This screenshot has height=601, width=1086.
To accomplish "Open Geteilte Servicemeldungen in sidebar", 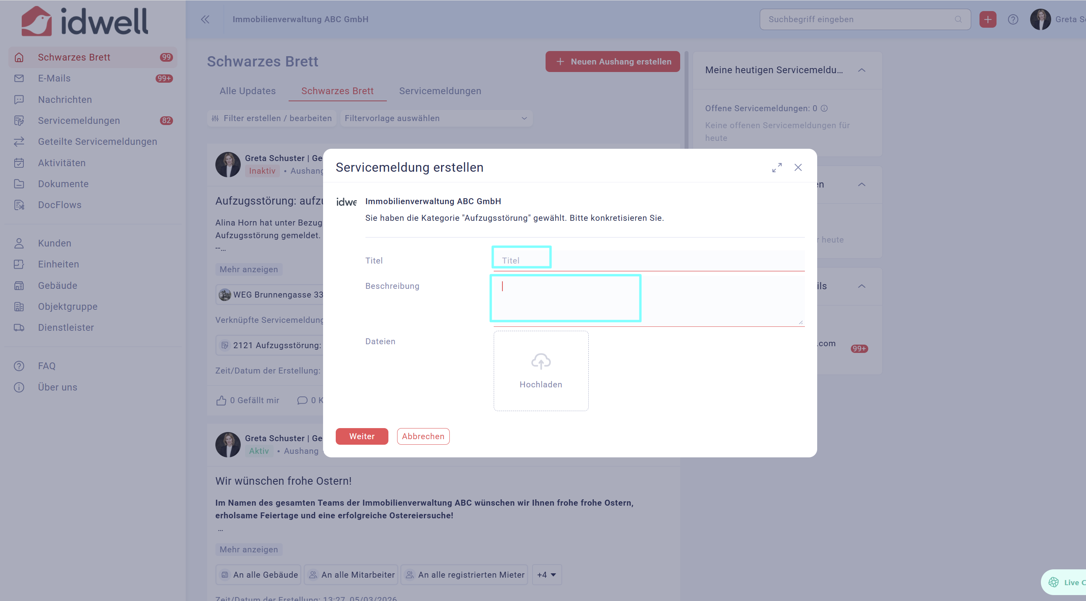I will (x=97, y=142).
